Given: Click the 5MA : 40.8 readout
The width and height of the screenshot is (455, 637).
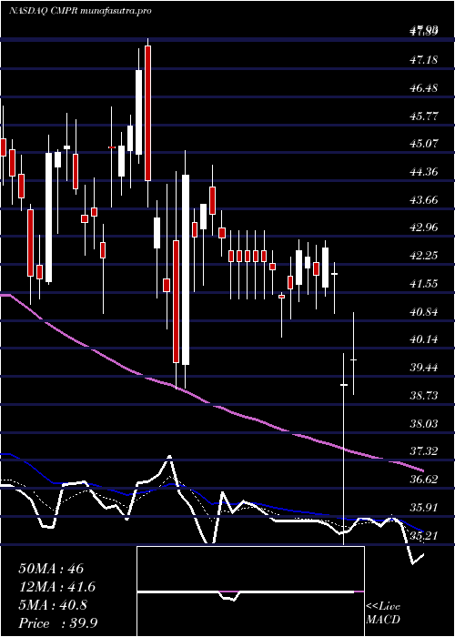Looking at the screenshot, I should 55,605.
